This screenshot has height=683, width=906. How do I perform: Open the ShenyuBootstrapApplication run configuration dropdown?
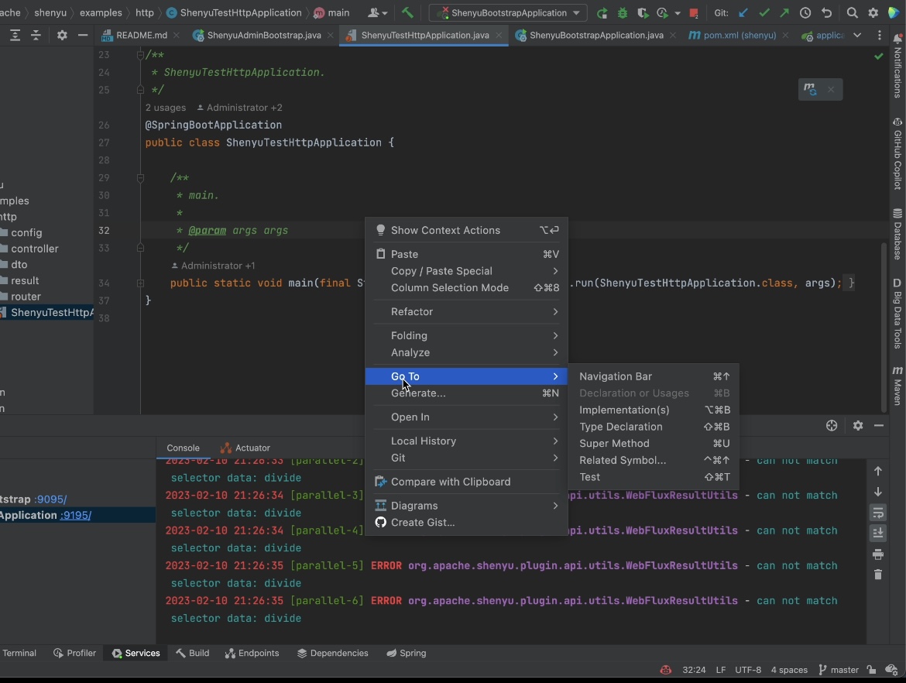point(508,13)
